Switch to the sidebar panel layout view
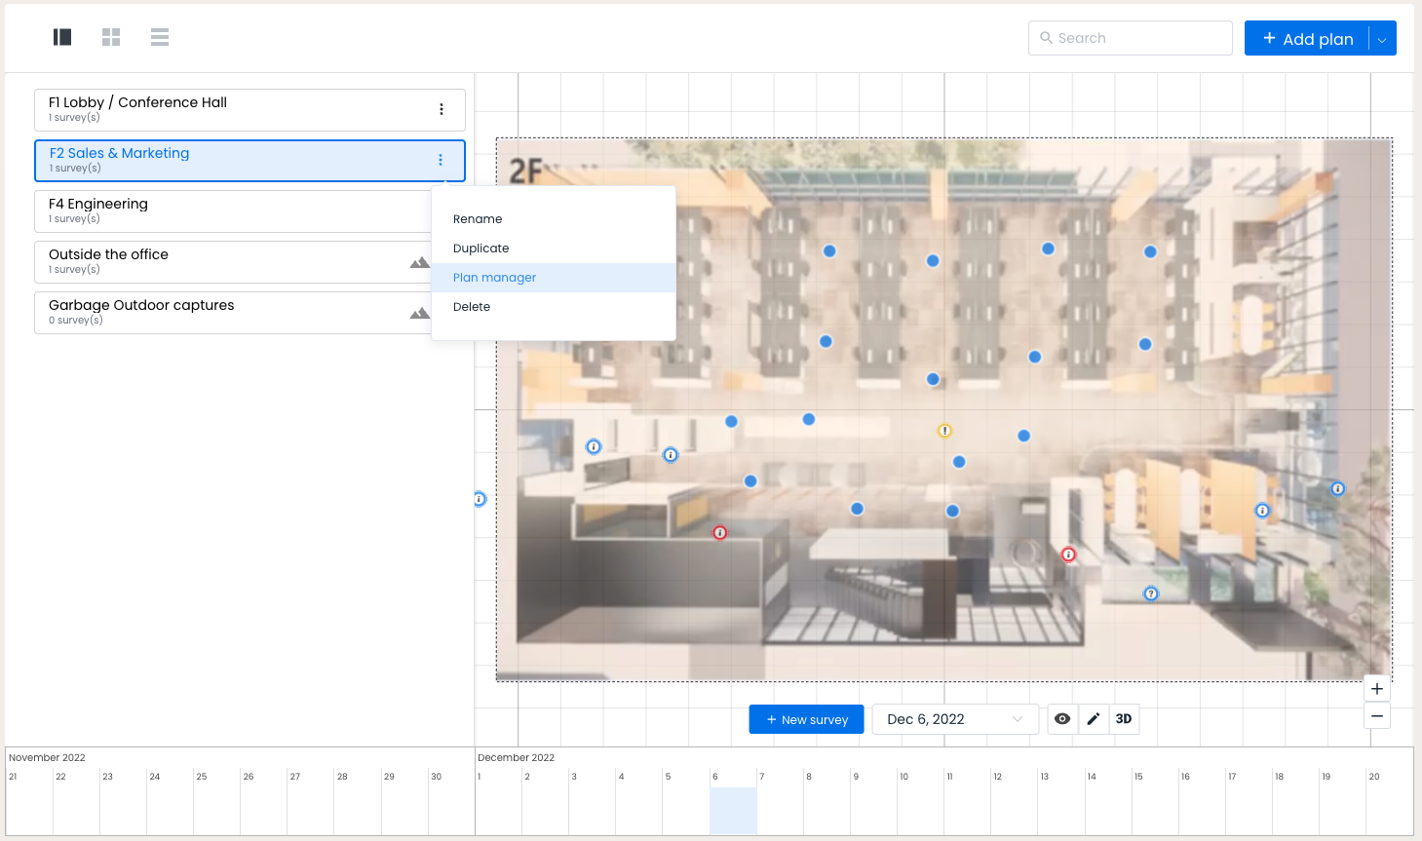The height and width of the screenshot is (841, 1422). (x=62, y=37)
